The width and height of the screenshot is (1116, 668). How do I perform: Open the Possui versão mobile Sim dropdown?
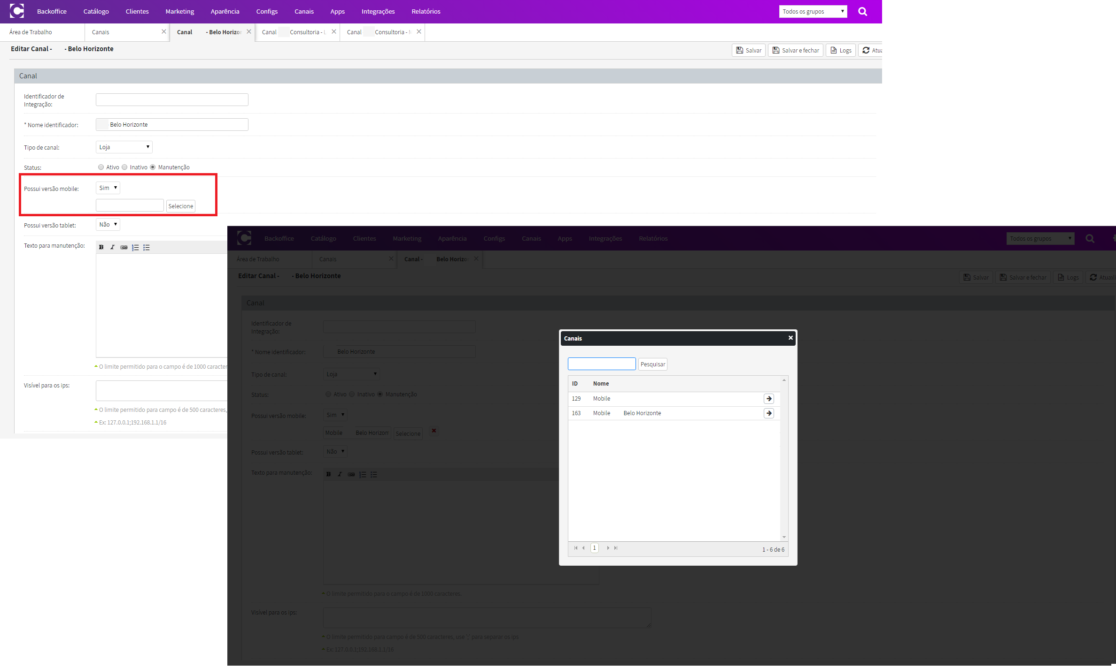108,188
